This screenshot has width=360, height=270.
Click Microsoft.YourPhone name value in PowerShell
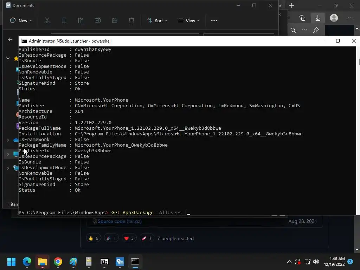pos(102,100)
